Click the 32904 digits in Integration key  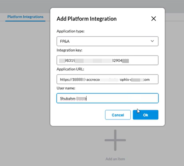[x=117, y=60]
